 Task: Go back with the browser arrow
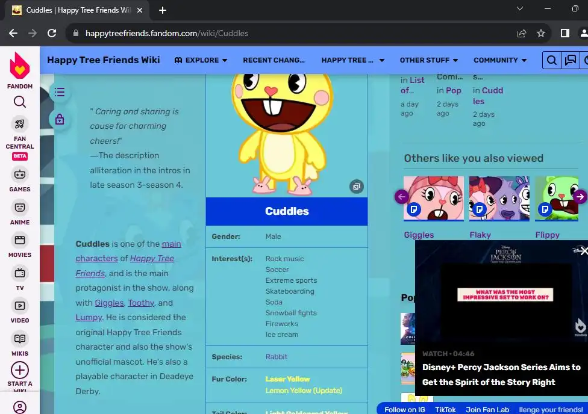pyautogui.click(x=13, y=33)
